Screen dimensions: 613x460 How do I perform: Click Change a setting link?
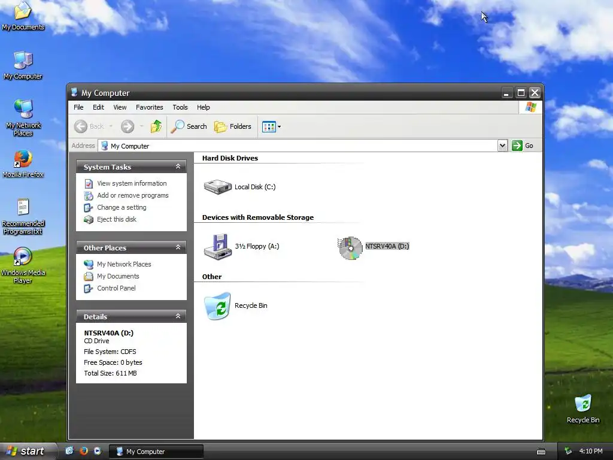point(122,207)
